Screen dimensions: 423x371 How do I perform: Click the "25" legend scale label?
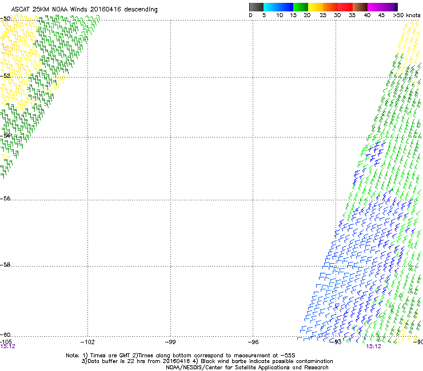[323, 15]
